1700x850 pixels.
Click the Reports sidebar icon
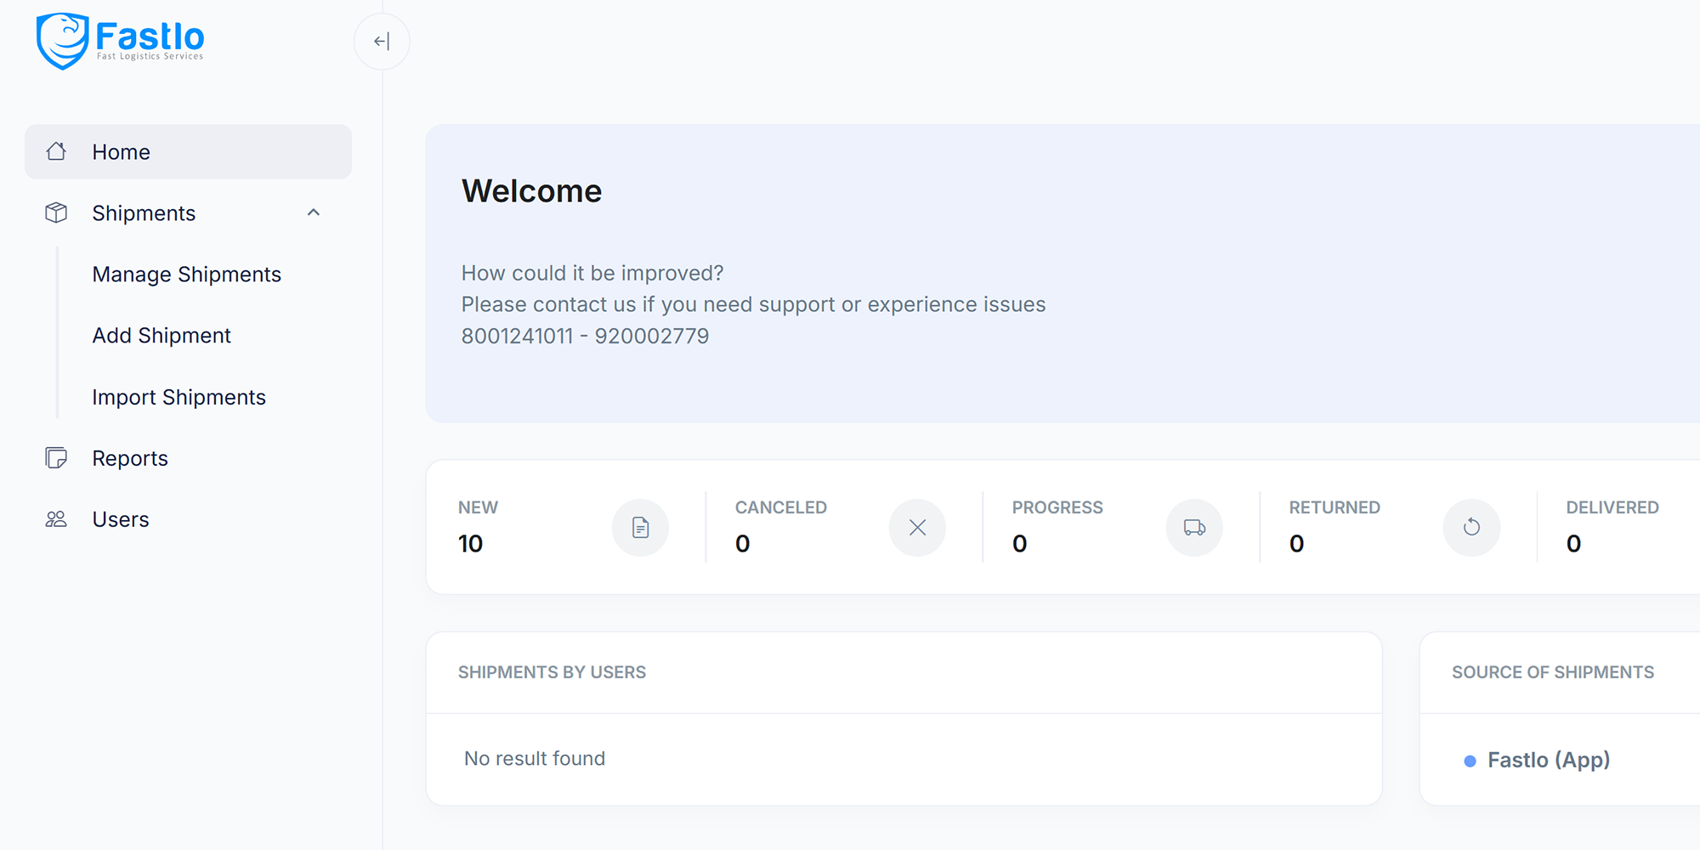click(x=56, y=458)
